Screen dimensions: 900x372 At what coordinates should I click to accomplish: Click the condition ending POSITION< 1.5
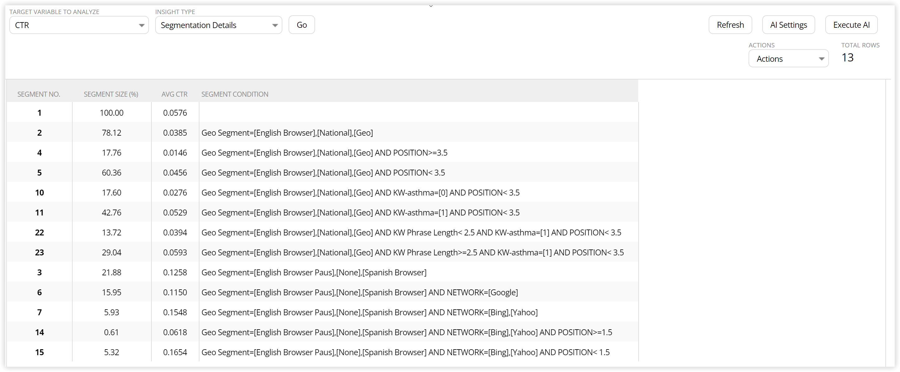[405, 352]
